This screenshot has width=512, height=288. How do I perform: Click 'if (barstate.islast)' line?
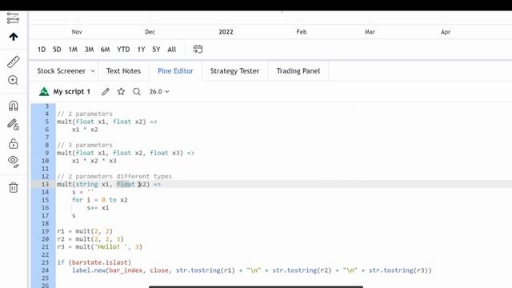click(94, 262)
